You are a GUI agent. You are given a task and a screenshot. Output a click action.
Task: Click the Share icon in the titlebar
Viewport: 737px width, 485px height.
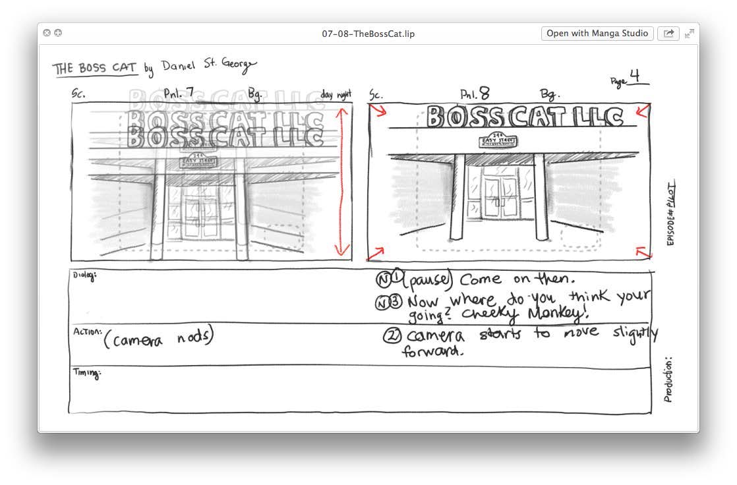coord(668,33)
